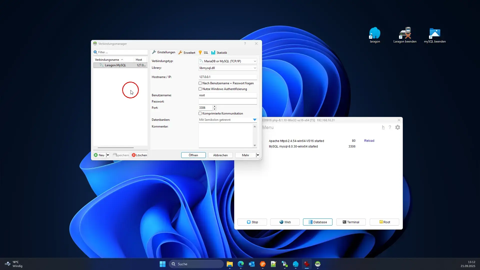480x270 pixels.
Task: Open Microsoft Edge from the taskbar
Action: coord(240,264)
